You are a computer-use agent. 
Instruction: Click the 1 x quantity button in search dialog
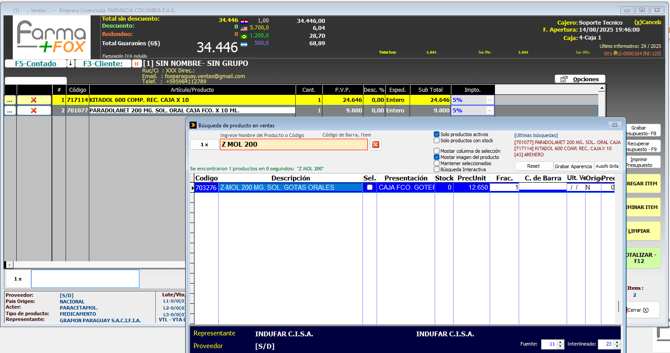tap(205, 144)
